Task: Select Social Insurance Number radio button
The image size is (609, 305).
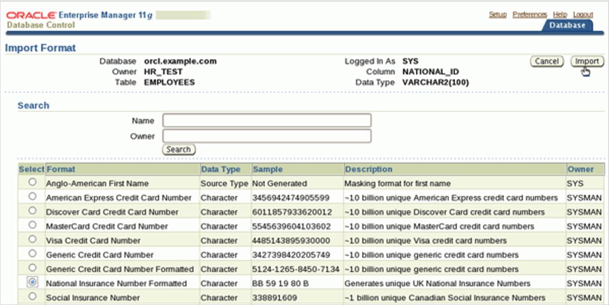Action: tap(33, 296)
